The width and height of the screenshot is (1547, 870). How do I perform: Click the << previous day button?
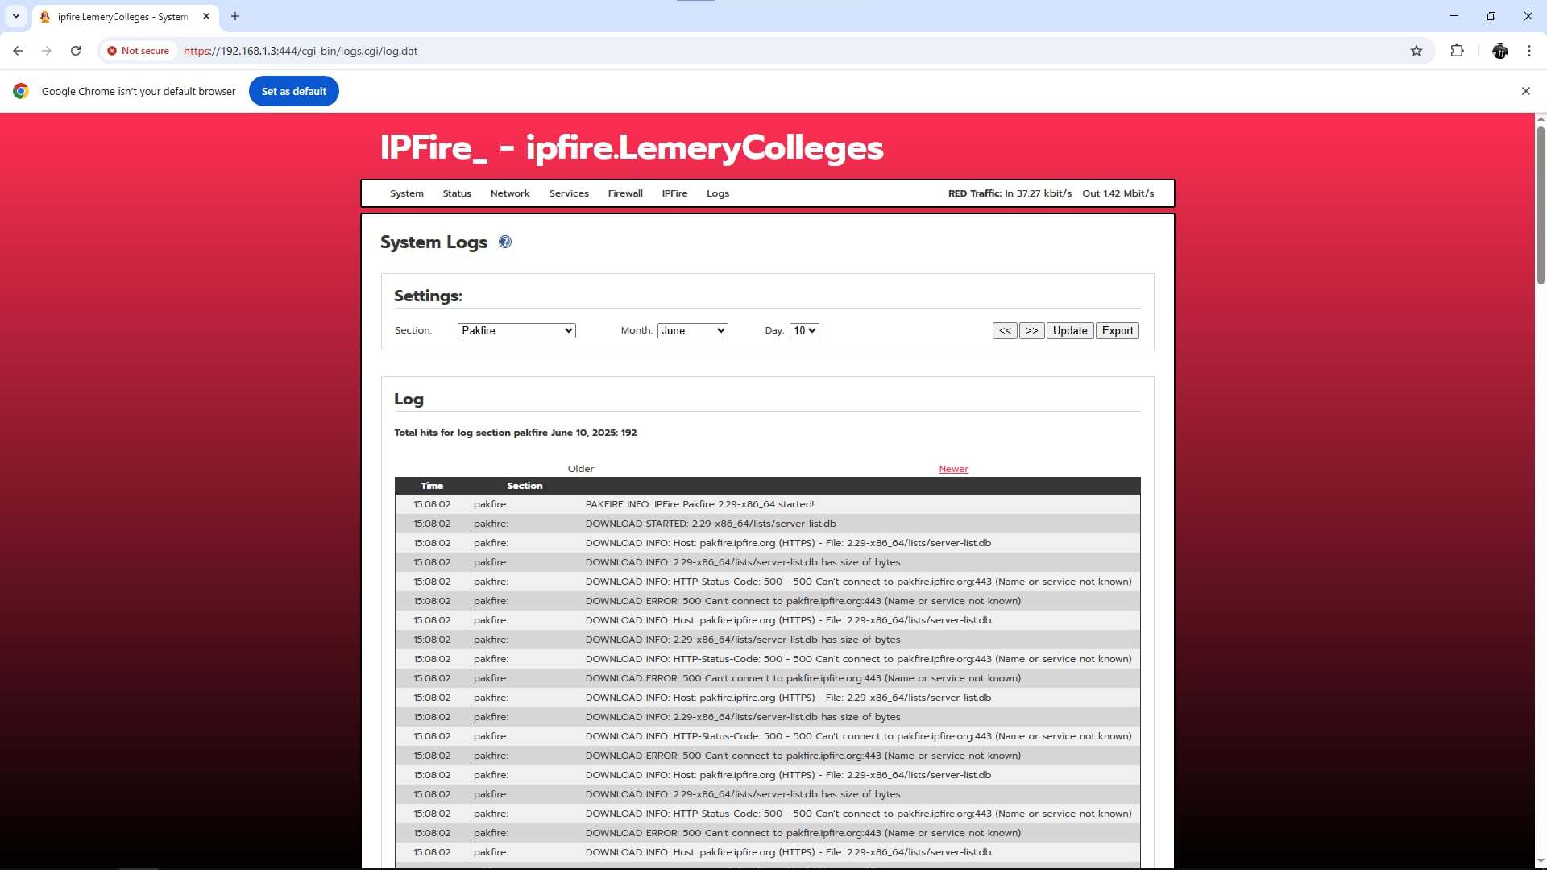[x=1005, y=330]
